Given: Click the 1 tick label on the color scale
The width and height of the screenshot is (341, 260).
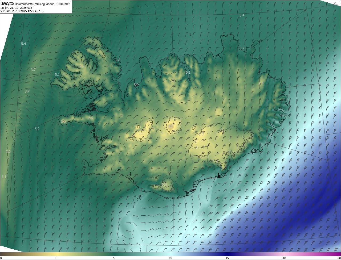Looking at the screenshot, I should click(x=57, y=258).
